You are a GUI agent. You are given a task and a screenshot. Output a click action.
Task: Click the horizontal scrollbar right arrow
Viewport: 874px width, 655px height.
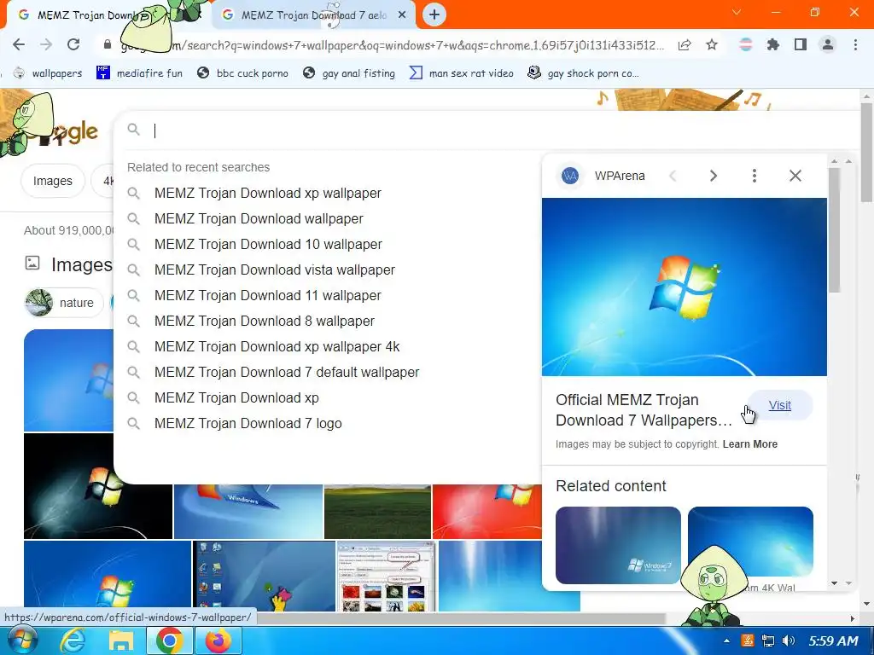(x=853, y=618)
